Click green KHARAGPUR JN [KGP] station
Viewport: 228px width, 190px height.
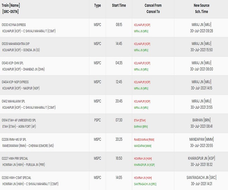coord(144,165)
